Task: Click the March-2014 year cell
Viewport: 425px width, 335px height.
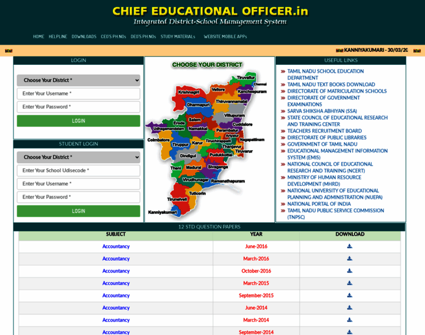Action: pos(256,320)
